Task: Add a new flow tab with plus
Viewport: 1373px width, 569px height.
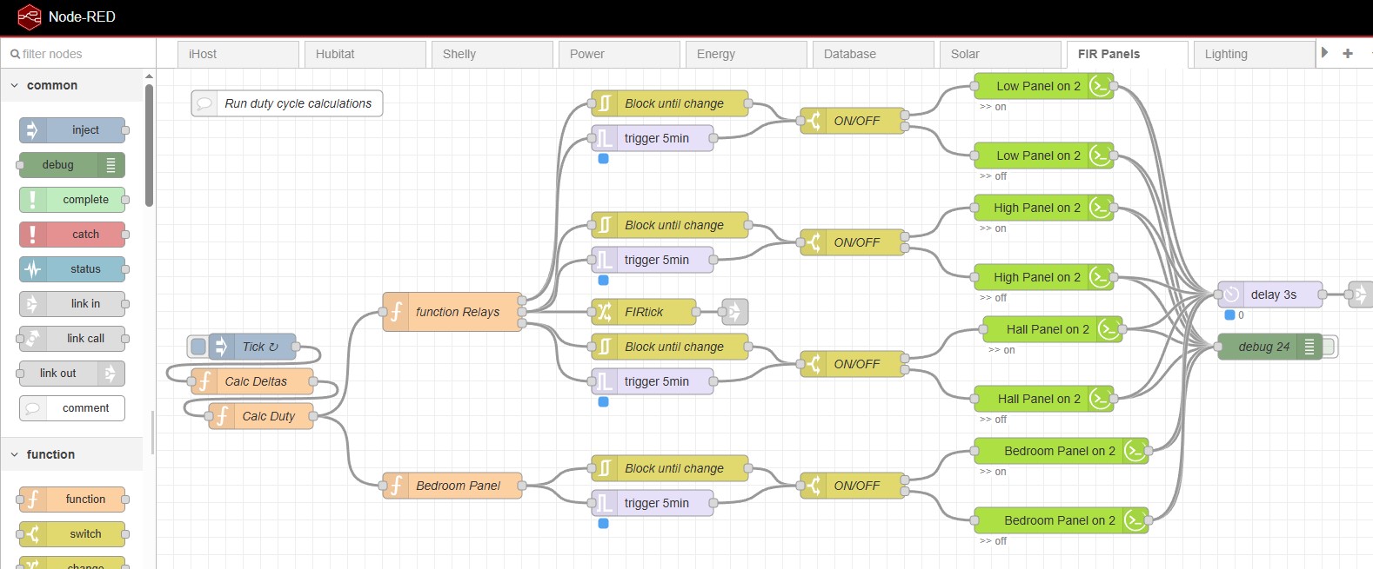Action: (1348, 53)
